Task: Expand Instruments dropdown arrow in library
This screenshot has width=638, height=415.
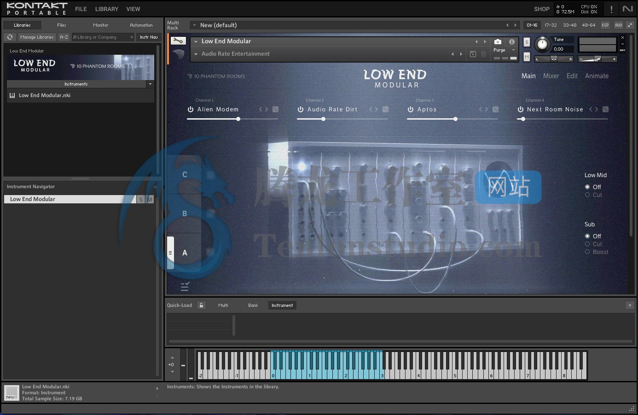Action: pyautogui.click(x=150, y=84)
